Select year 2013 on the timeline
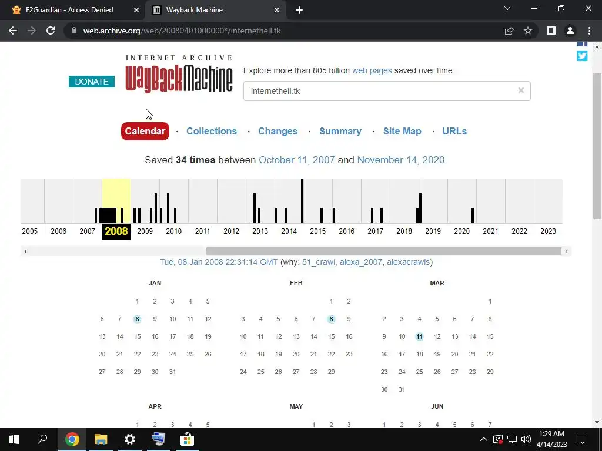Viewport: 602px width, 451px height. 260,231
